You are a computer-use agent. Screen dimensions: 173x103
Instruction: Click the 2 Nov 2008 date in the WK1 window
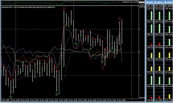(158, 100)
